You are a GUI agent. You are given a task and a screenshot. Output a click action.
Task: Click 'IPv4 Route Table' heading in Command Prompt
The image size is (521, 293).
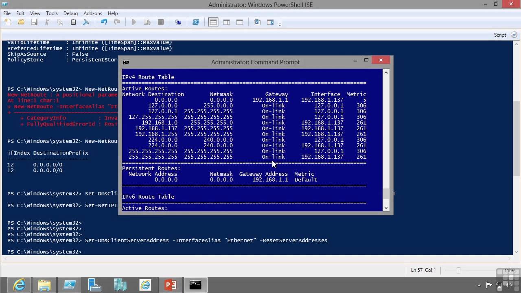click(148, 77)
